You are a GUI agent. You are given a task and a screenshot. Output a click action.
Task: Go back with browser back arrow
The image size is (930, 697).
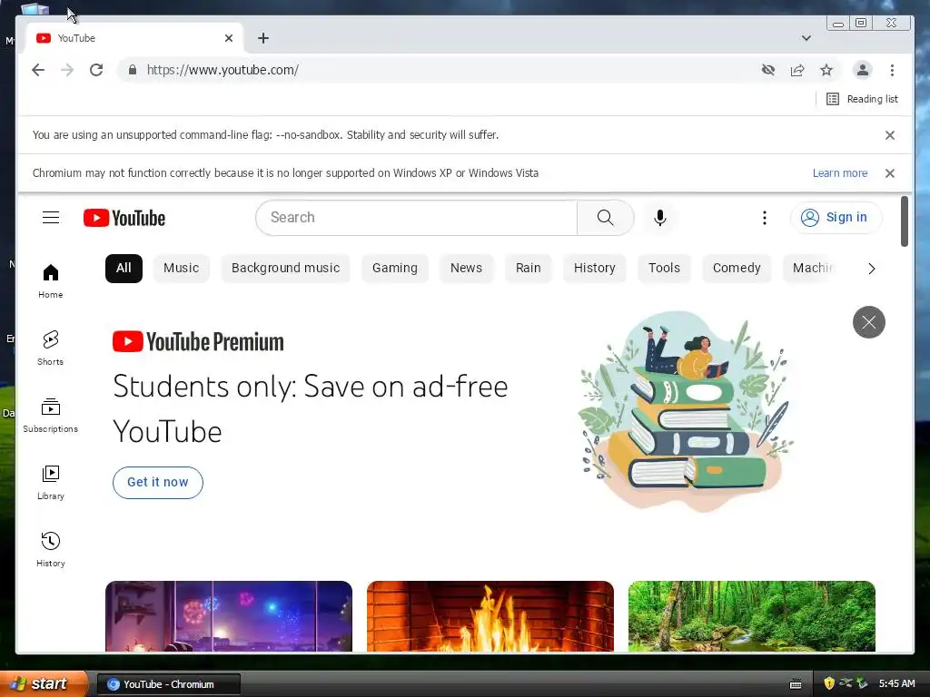tap(38, 70)
